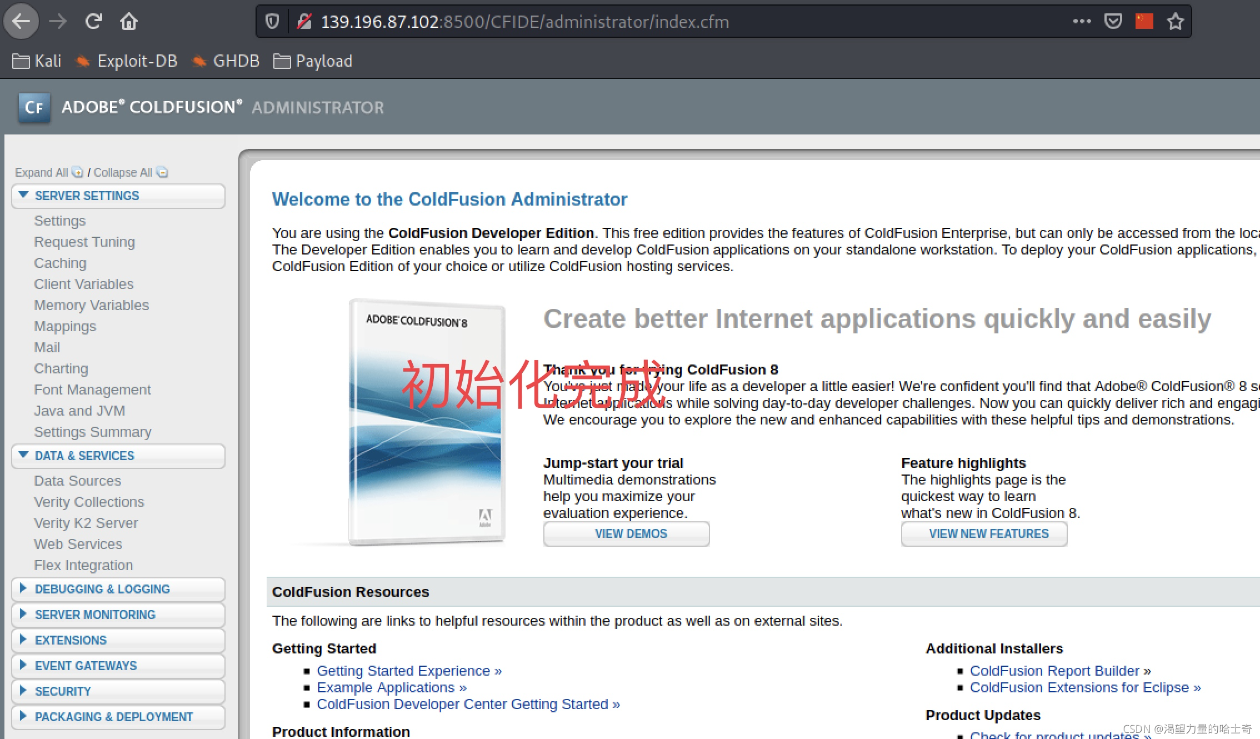
Task: Open the Kali bookmarks folder
Action: point(37,61)
